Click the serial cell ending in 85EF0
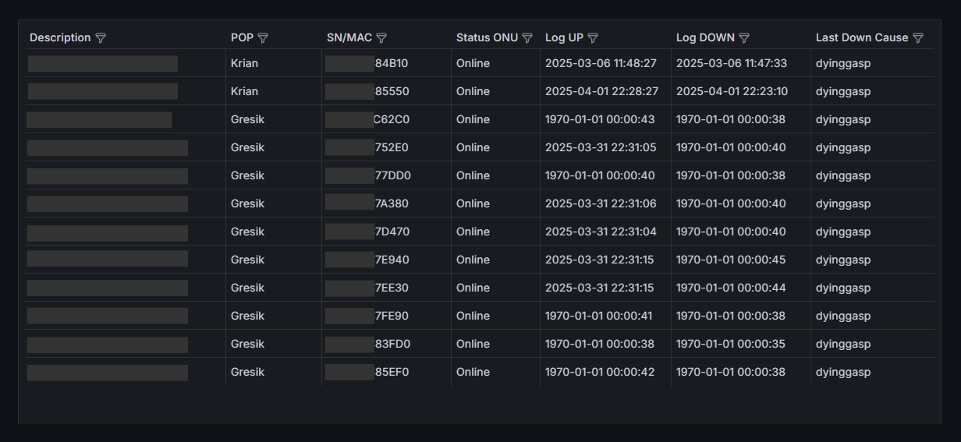The height and width of the screenshot is (442, 961). click(391, 372)
